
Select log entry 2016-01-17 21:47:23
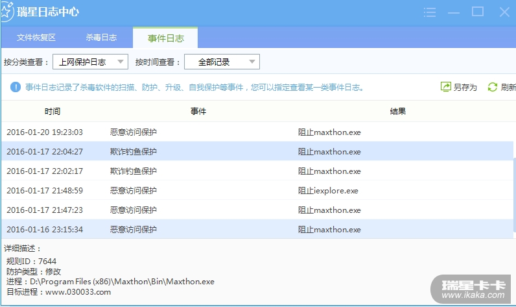[257, 210]
